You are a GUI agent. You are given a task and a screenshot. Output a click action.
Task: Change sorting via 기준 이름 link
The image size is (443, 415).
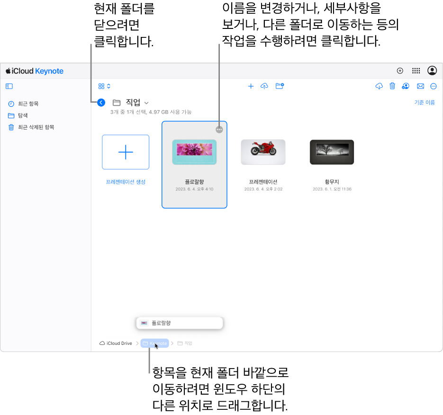pyautogui.click(x=425, y=102)
